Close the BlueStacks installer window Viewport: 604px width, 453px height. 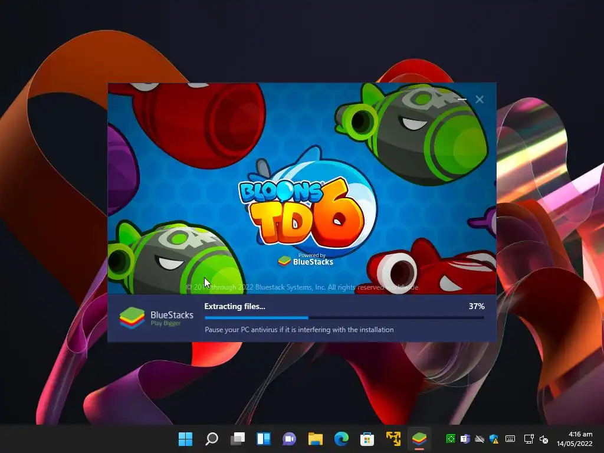click(x=480, y=99)
